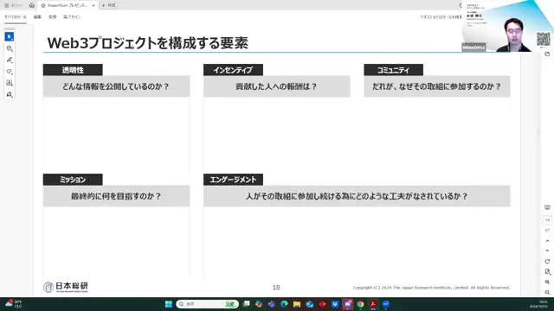
Task: Go to next page with down chevron
Action: [547, 251]
